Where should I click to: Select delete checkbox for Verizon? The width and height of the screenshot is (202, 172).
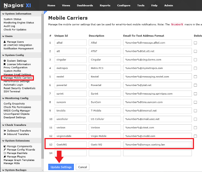[195, 128]
